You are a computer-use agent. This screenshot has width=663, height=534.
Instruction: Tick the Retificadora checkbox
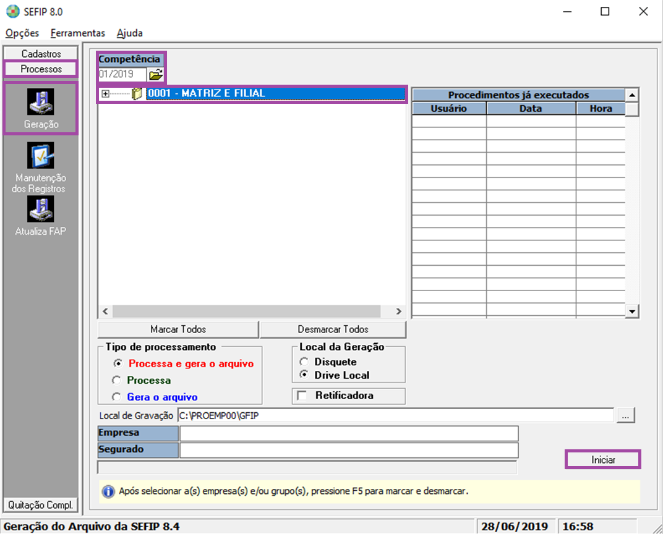point(302,396)
